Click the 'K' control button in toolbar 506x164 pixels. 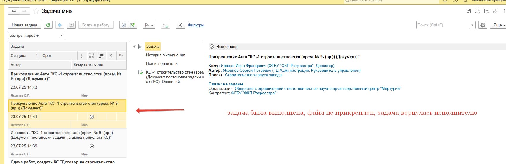click(x=180, y=25)
